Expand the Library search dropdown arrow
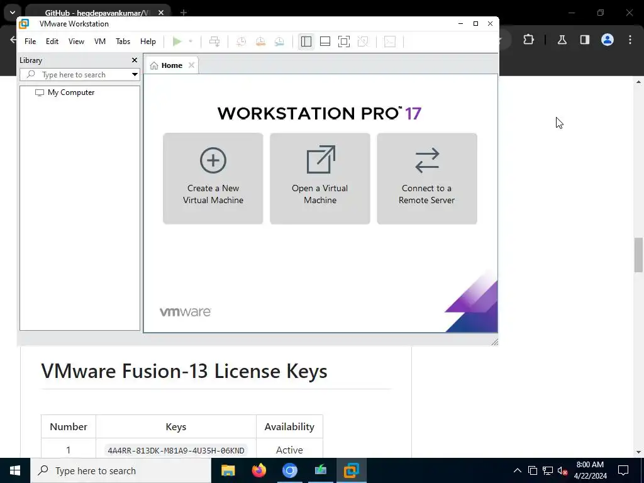Screen dimensions: 644x483 pyautogui.click(x=135, y=75)
